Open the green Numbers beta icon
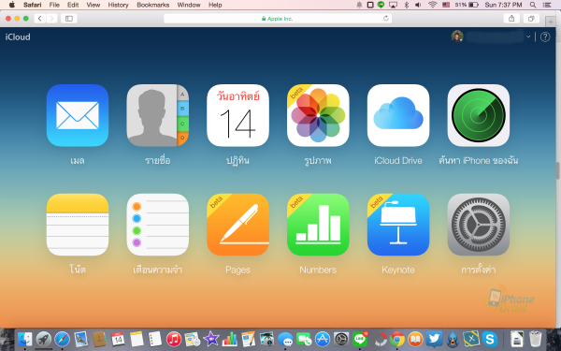 318,225
